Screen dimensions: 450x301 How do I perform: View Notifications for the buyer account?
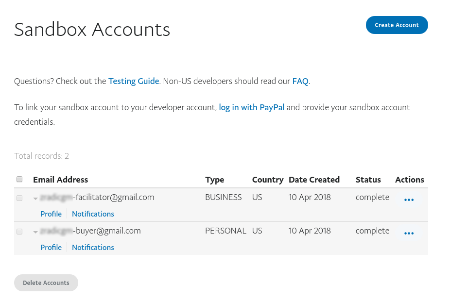click(93, 247)
